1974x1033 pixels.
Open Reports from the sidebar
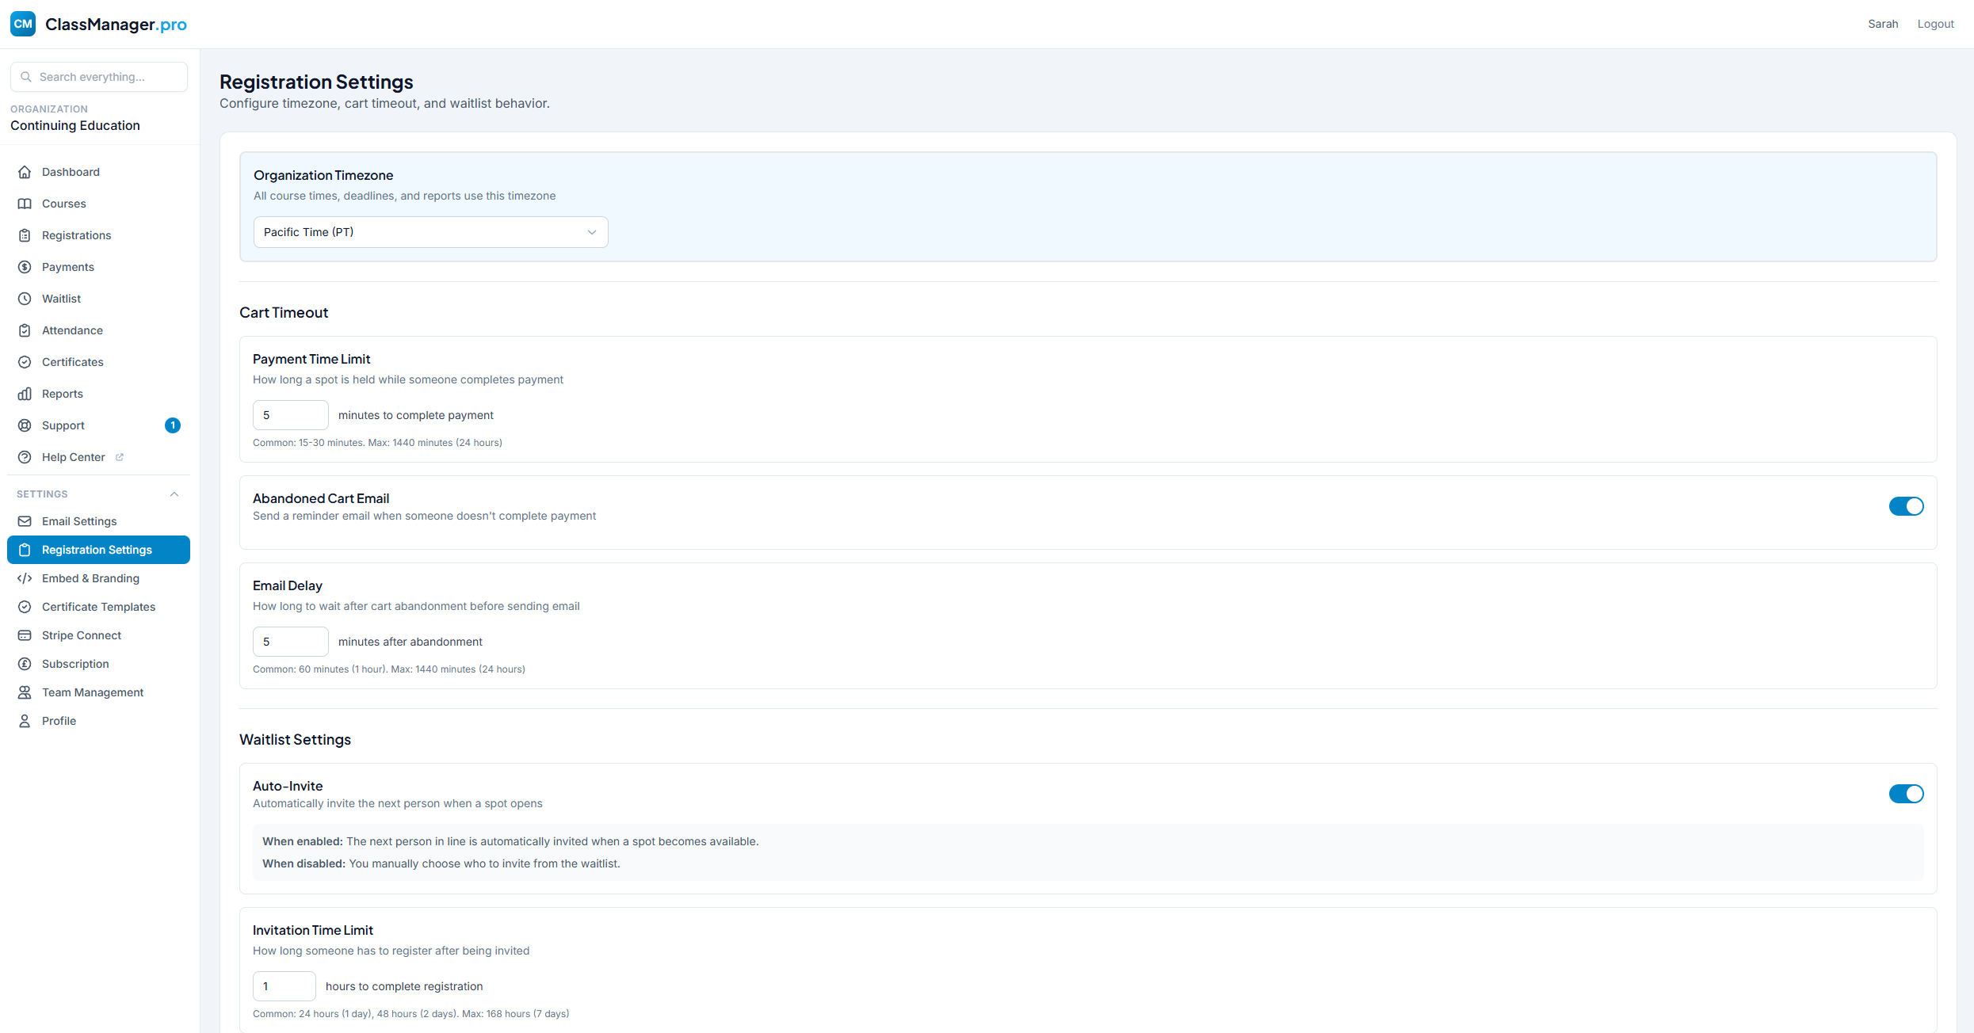[x=62, y=394]
